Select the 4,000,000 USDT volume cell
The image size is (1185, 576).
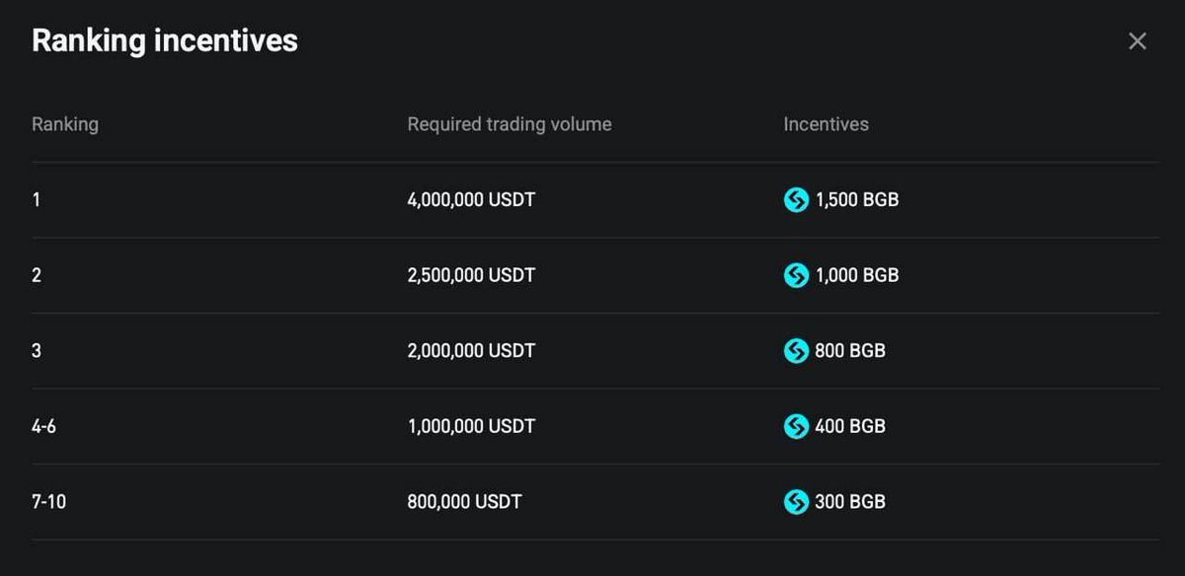click(471, 200)
